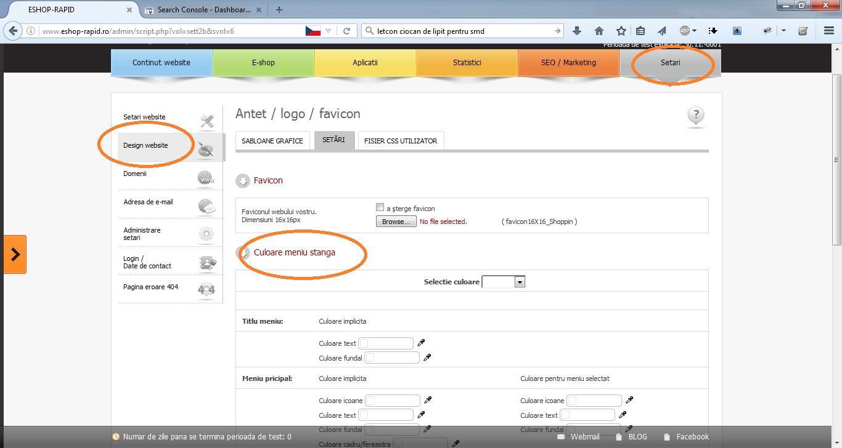Image resolution: width=842 pixels, height=448 pixels.
Task: Go to the browser home page
Action: [x=599, y=31]
